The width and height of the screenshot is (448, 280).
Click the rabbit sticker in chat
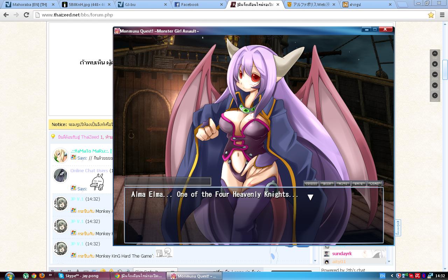pyautogui.click(x=97, y=183)
